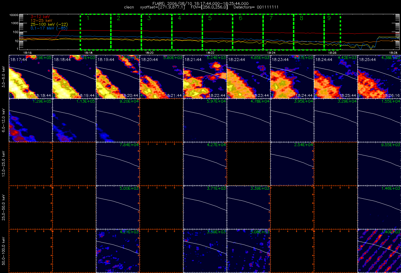
Task: Click the yellow '25-100 keV (-22)' legend entry
Action: click(49, 24)
